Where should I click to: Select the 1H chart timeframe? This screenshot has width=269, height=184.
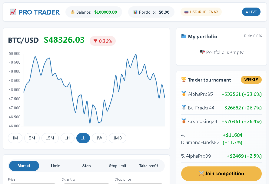click(67, 138)
